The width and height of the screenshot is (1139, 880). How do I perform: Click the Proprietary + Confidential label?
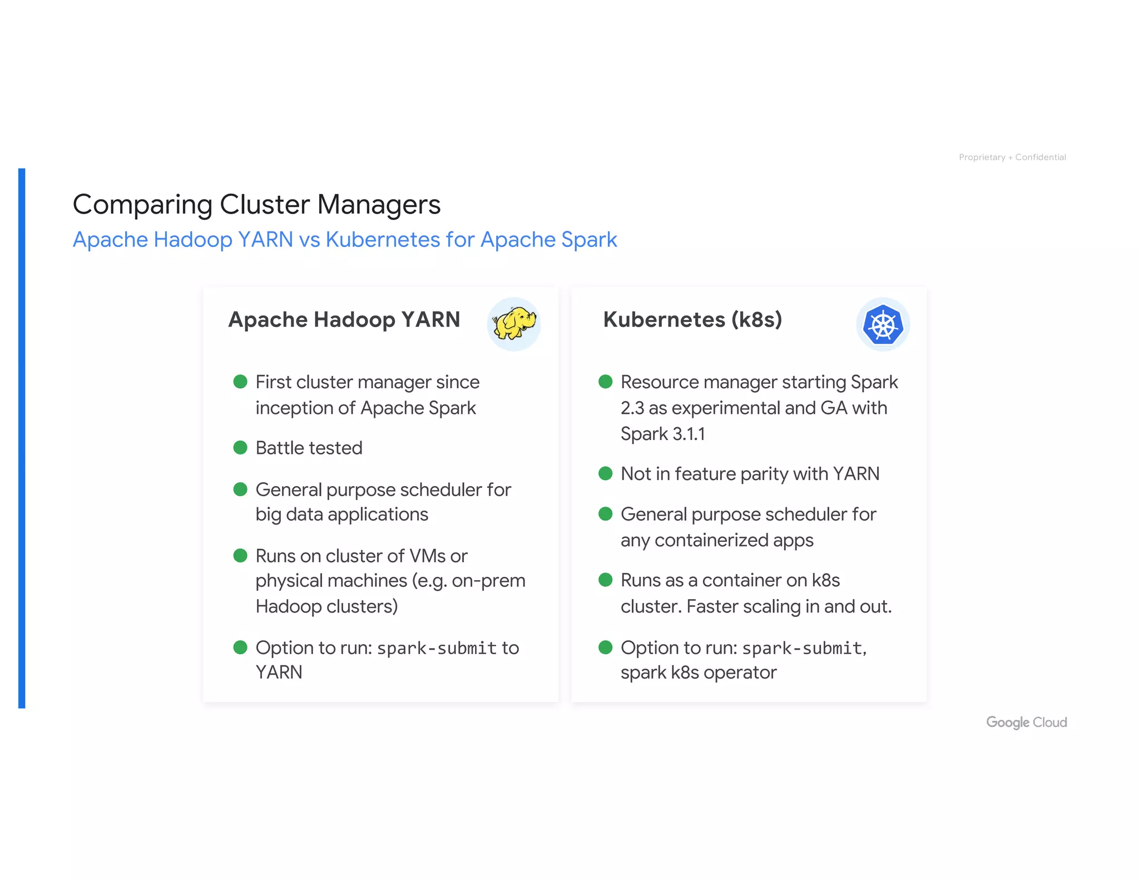pyautogui.click(x=1012, y=157)
